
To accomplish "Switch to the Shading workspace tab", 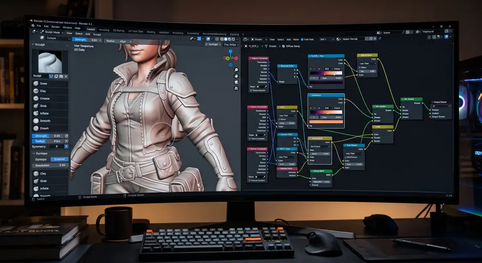I will click(151, 32).
